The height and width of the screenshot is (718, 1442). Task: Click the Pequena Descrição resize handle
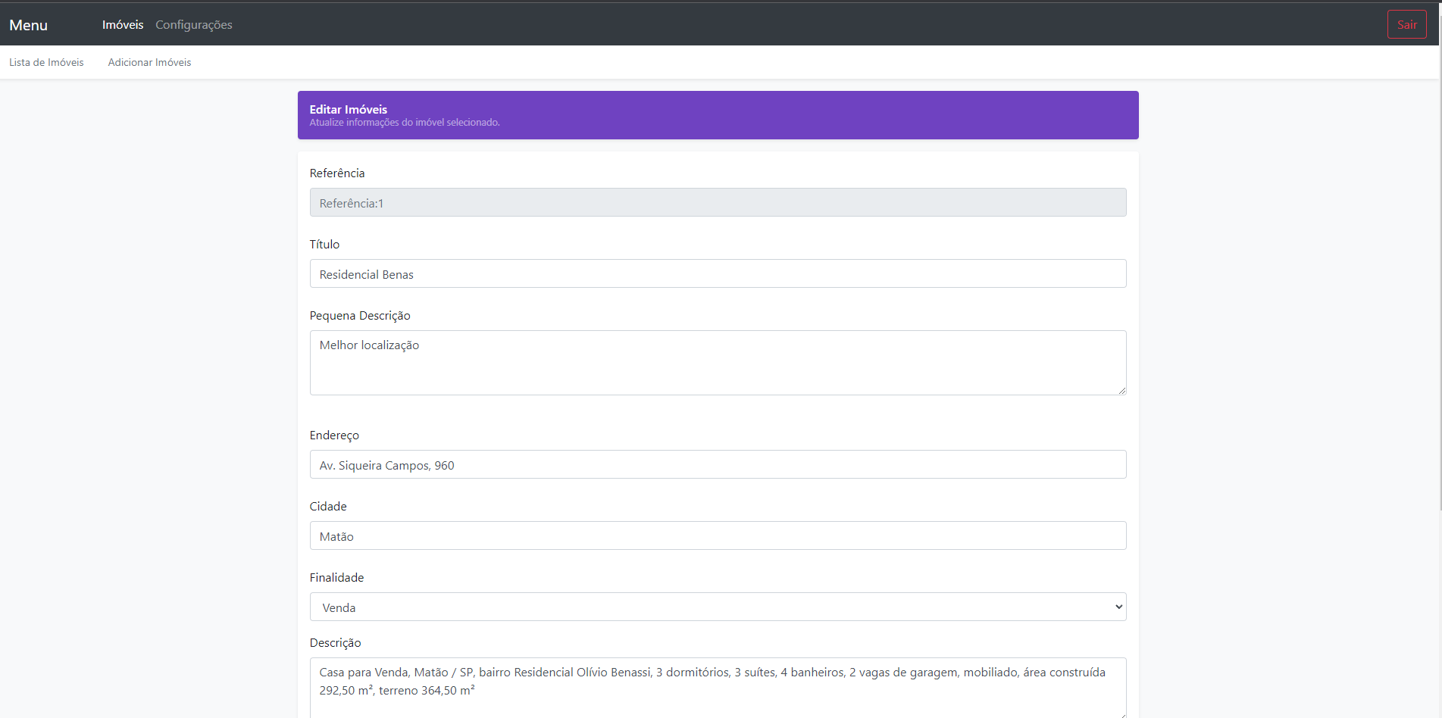click(1122, 390)
